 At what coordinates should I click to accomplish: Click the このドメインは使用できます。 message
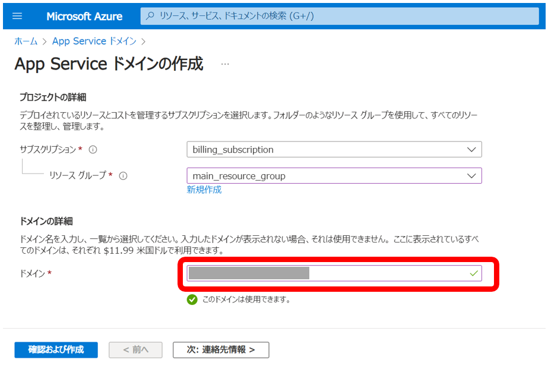[x=246, y=300]
